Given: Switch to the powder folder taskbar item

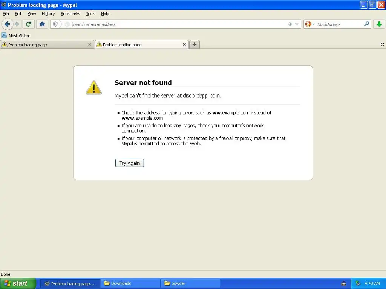Looking at the screenshot, I should click(x=190, y=284).
